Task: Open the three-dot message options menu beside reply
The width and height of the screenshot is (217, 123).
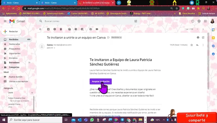Action: pyautogui.click(x=203, y=45)
